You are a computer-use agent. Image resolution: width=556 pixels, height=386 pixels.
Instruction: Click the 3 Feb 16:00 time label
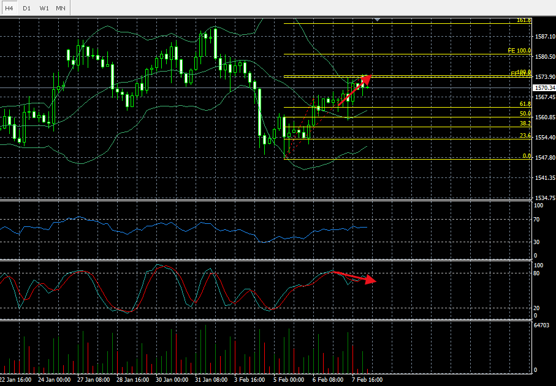point(249,380)
